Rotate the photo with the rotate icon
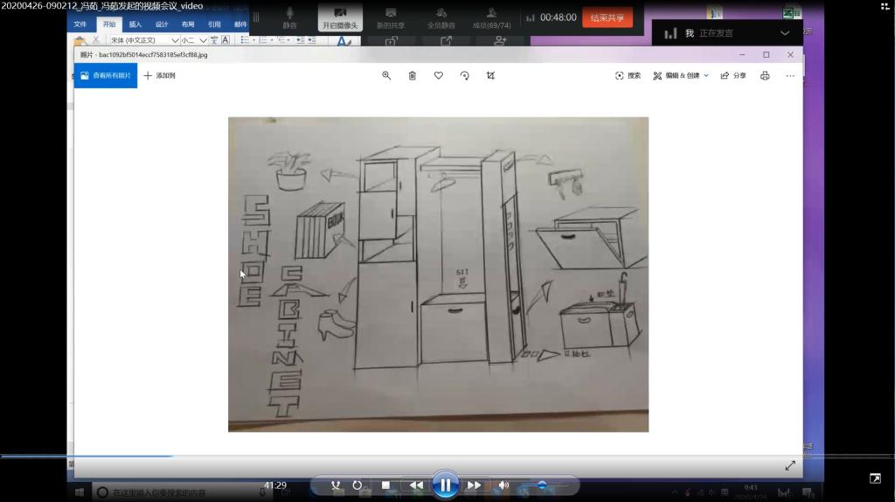The height and width of the screenshot is (502, 895). coord(465,76)
